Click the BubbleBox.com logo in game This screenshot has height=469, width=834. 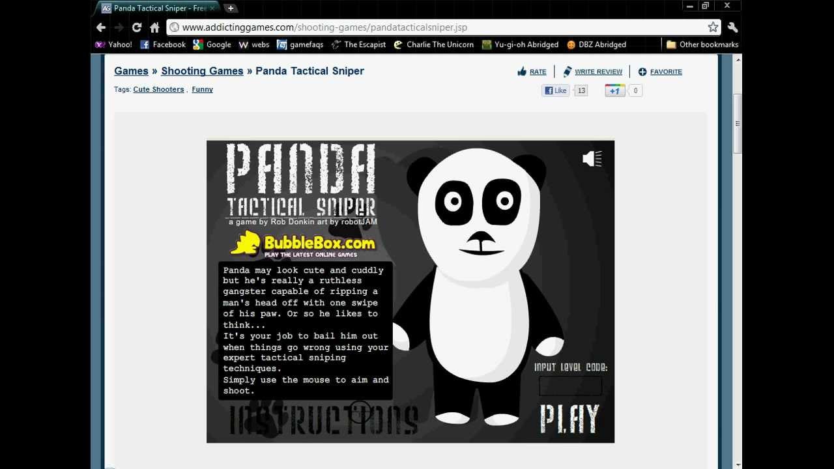tap(303, 244)
